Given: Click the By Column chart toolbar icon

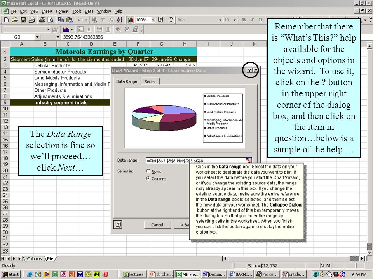Looking at the screenshot, I should point(108,30).
